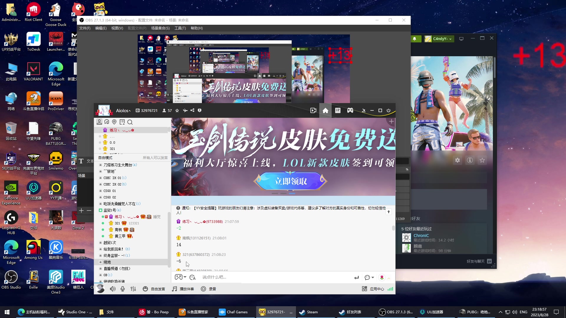Toggle 播放伴奏 accompaniment playback
566x318 pixels.
(x=183, y=289)
